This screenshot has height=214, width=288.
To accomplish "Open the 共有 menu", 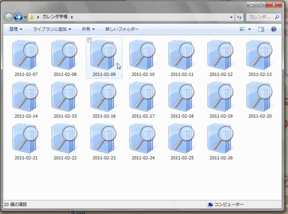I will coord(88,29).
